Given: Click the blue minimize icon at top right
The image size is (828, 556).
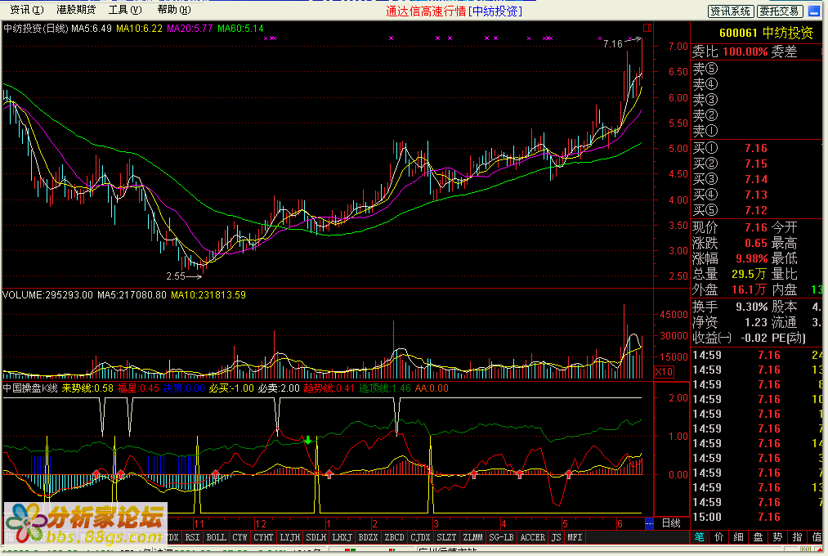Looking at the screenshot, I should 814,11.
